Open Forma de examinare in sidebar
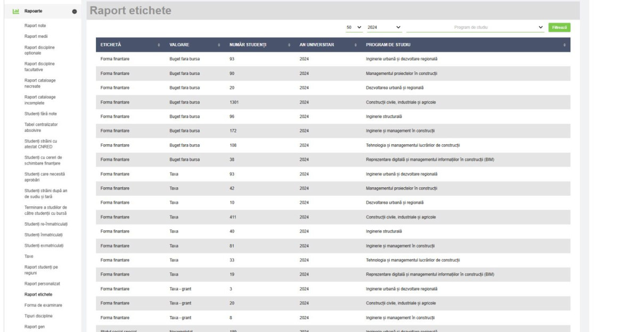The width and height of the screenshot is (639, 332). [43, 305]
